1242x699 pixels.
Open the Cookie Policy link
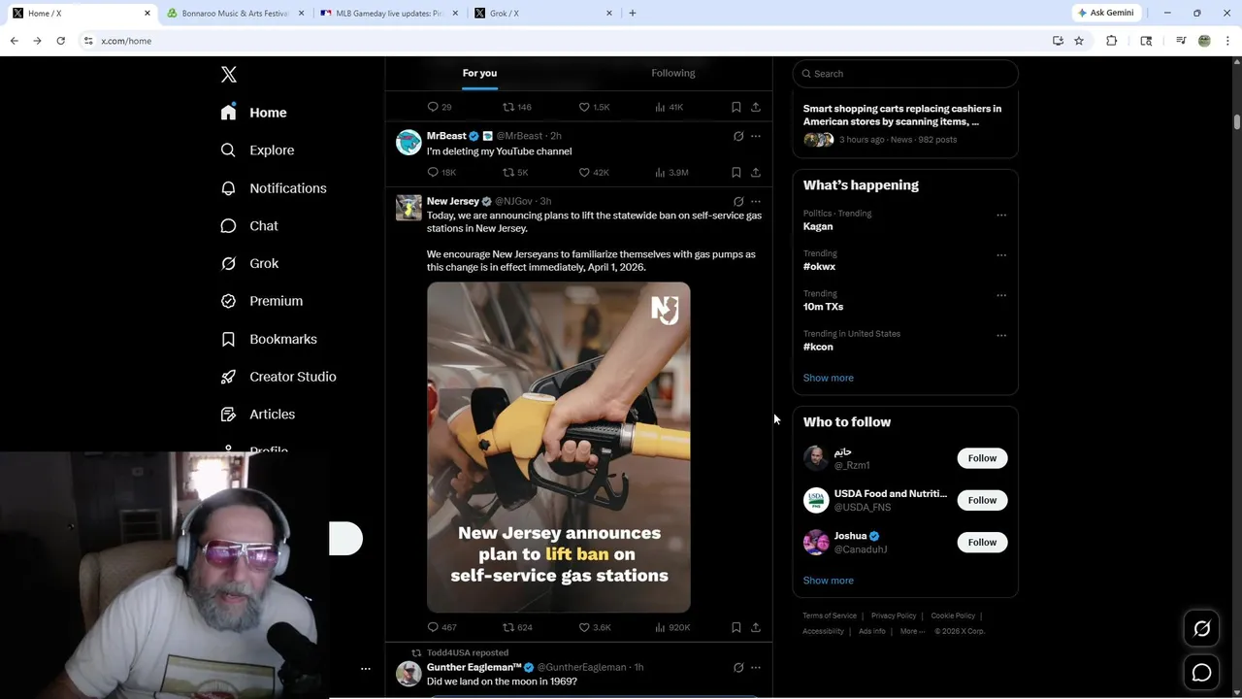953,616
